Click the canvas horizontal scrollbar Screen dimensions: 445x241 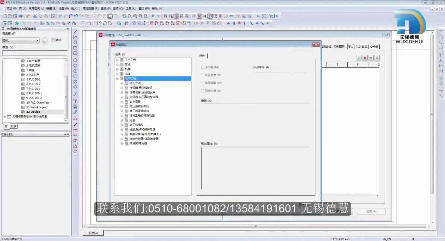tap(256, 226)
